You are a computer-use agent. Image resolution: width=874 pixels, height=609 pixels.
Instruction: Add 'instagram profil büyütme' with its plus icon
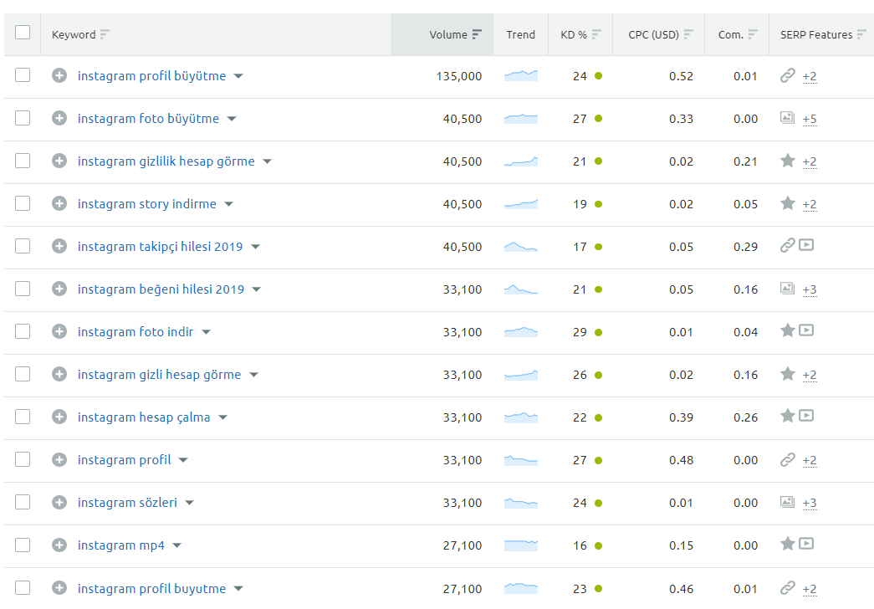pos(59,75)
